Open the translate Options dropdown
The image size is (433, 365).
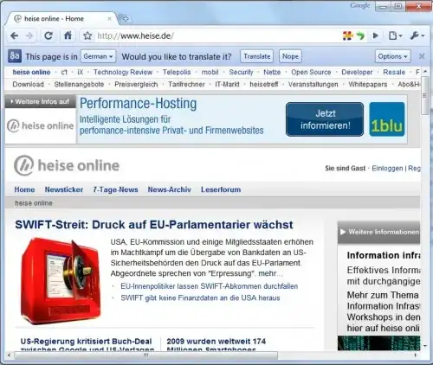tap(392, 56)
